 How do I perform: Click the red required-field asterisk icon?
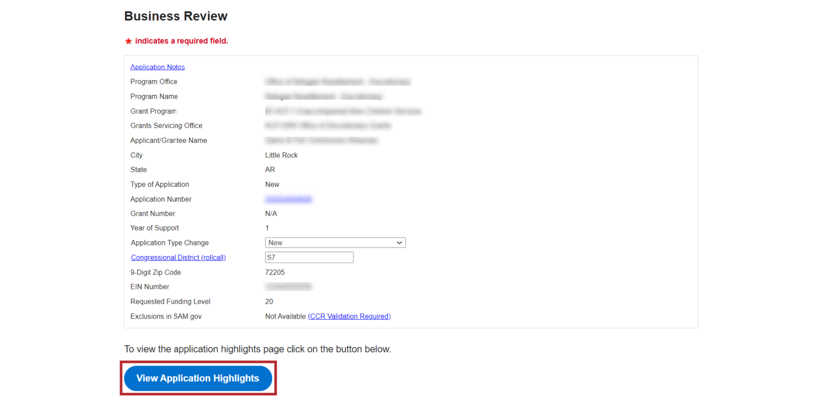click(x=128, y=41)
